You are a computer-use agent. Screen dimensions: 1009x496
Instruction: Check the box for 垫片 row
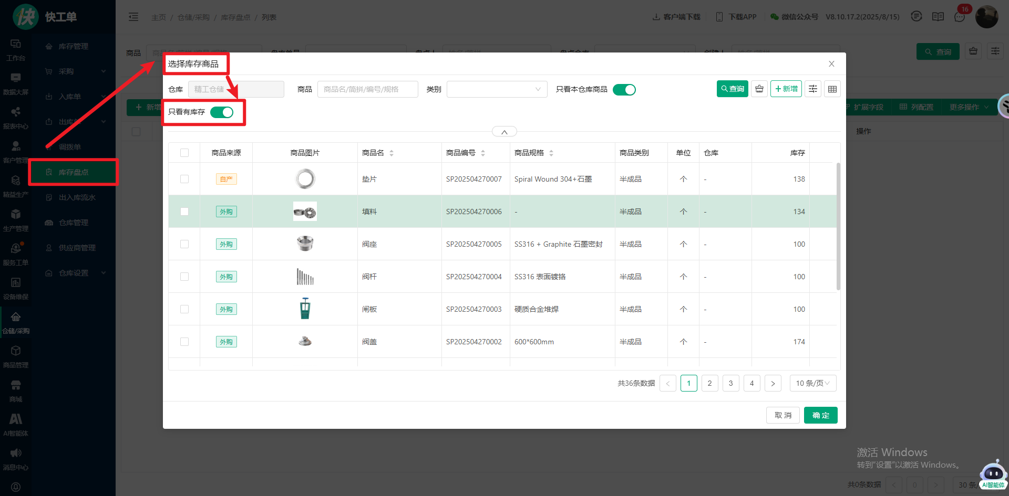point(184,179)
